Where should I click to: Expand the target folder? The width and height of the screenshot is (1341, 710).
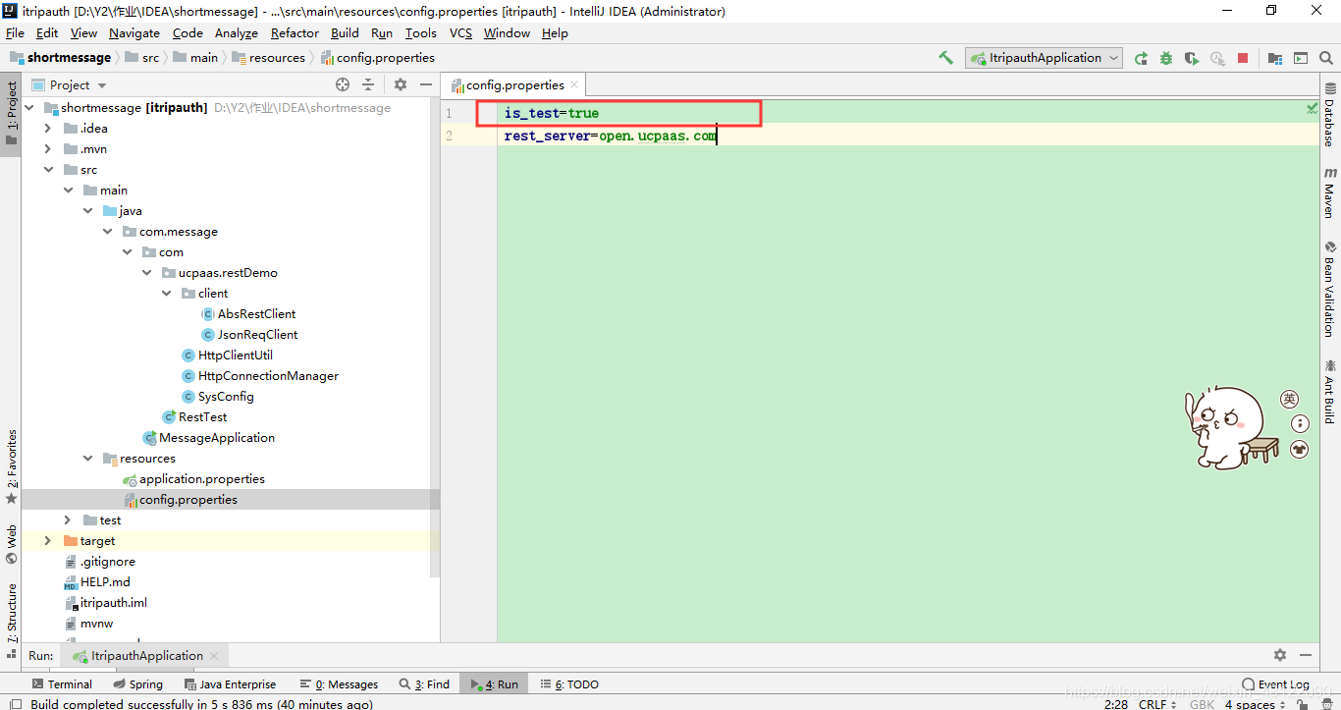[48, 541]
